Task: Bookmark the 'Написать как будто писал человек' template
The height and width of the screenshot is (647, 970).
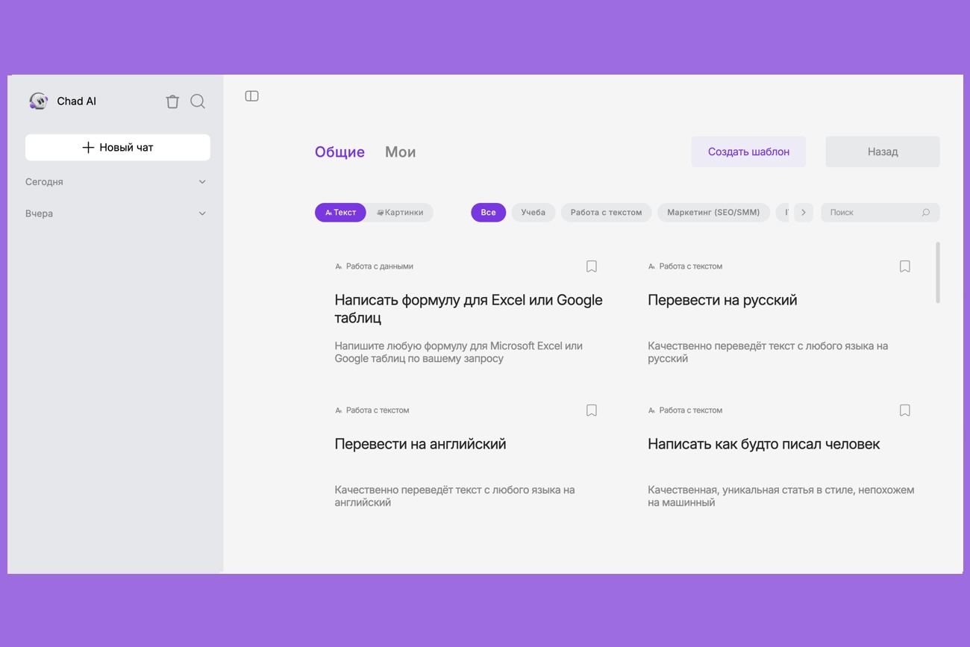Action: [904, 410]
